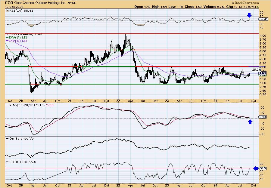Click the 2.50 price axis label

[x=263, y=59]
